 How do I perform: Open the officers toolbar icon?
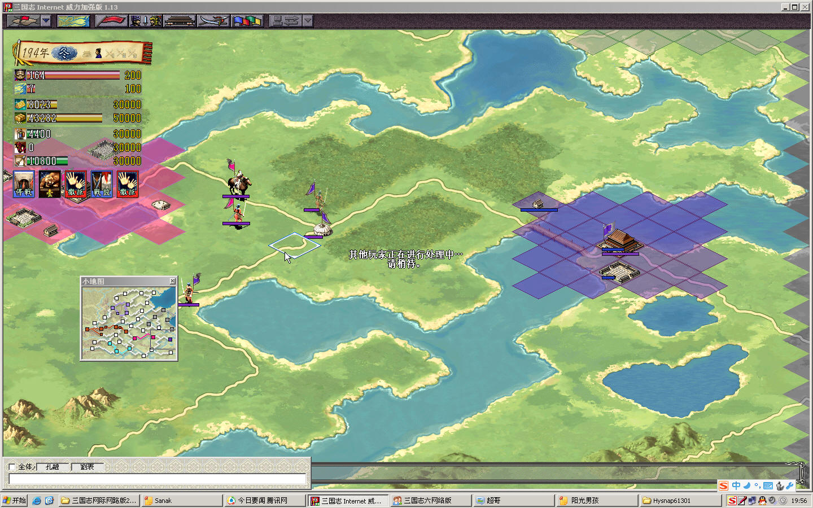146,21
